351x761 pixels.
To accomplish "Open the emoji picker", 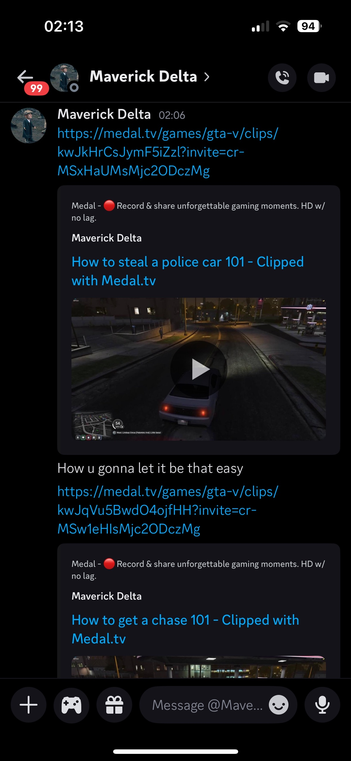I will 279,705.
